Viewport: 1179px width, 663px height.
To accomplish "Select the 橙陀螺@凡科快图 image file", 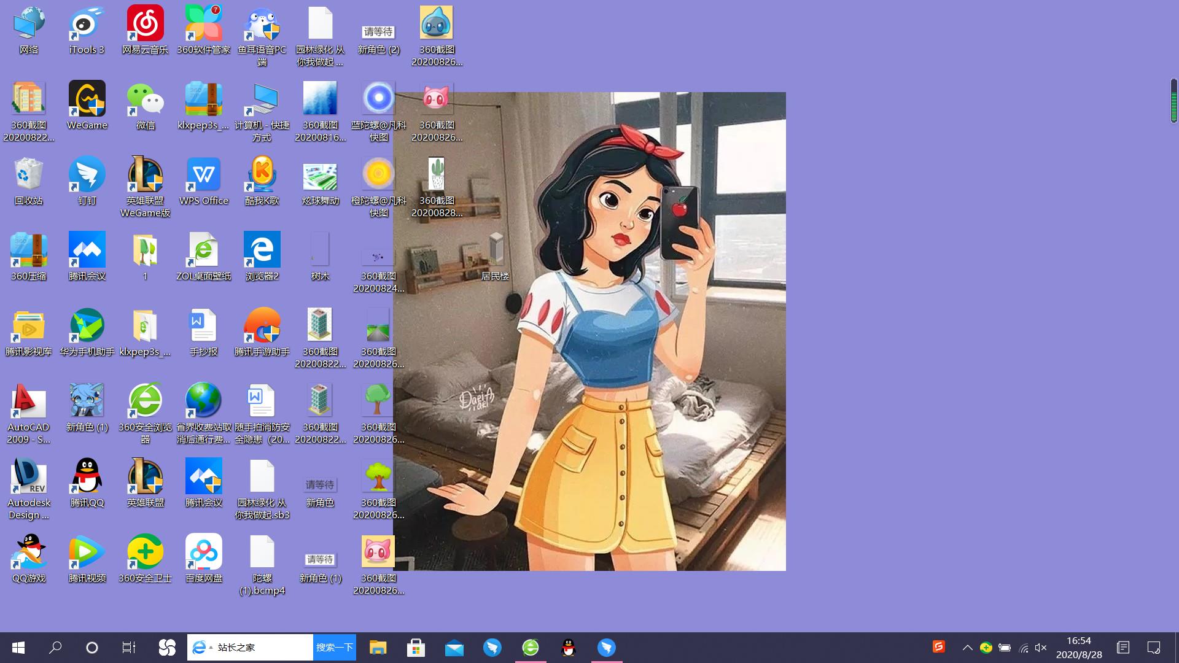I will coord(379,188).
